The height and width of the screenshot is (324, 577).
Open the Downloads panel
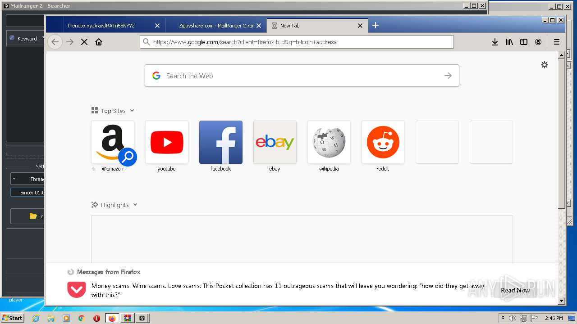pyautogui.click(x=495, y=42)
